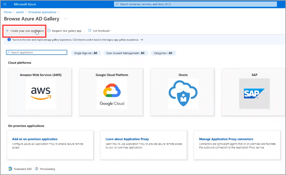This screenshot has height=175, width=286.
Task: Click the Provisioning label
Action: 48,169
